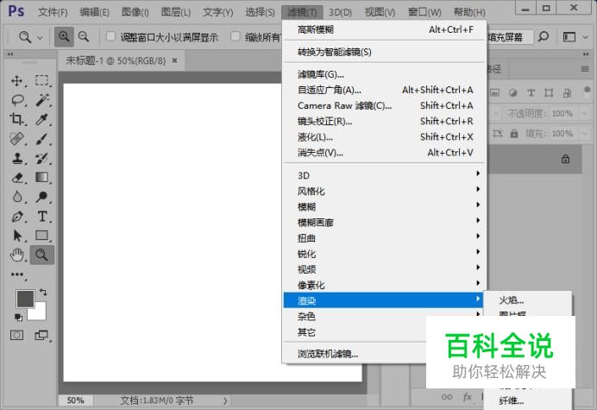The width and height of the screenshot is (597, 410).
Task: Select the Gradient tool
Action: (x=42, y=178)
